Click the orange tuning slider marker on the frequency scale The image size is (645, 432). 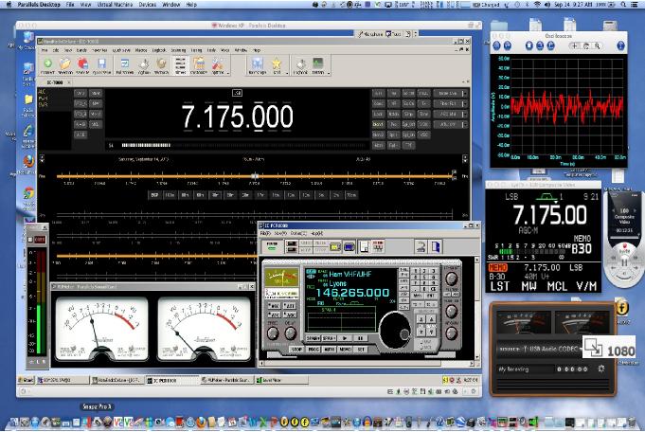[x=255, y=175]
